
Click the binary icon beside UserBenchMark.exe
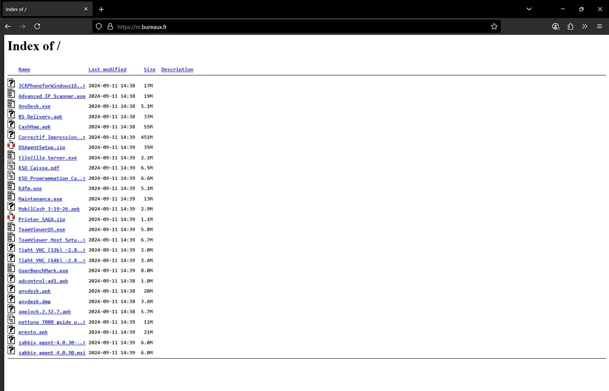(x=11, y=268)
